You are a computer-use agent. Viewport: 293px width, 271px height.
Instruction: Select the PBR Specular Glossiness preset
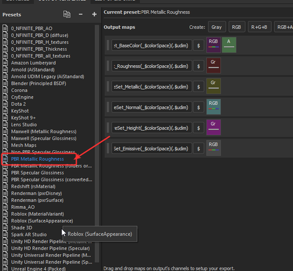(x=38, y=172)
